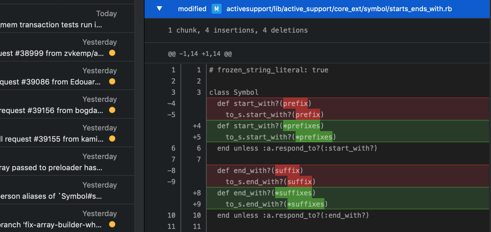The height and width of the screenshot is (232, 491).
Task: Click orange dot on request #39156 commit
Action: (x=112, y=110)
